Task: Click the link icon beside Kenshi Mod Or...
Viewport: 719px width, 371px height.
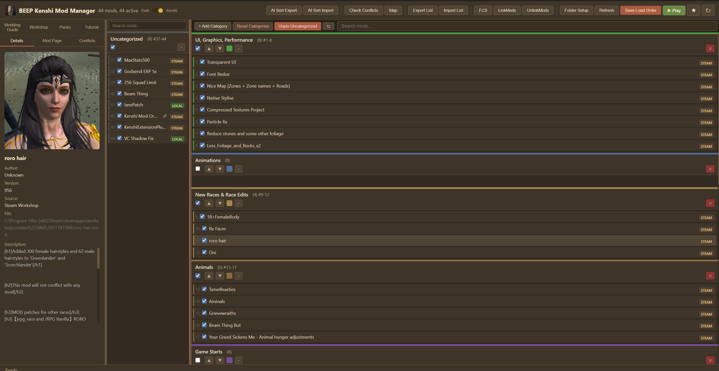Action: coord(165,116)
